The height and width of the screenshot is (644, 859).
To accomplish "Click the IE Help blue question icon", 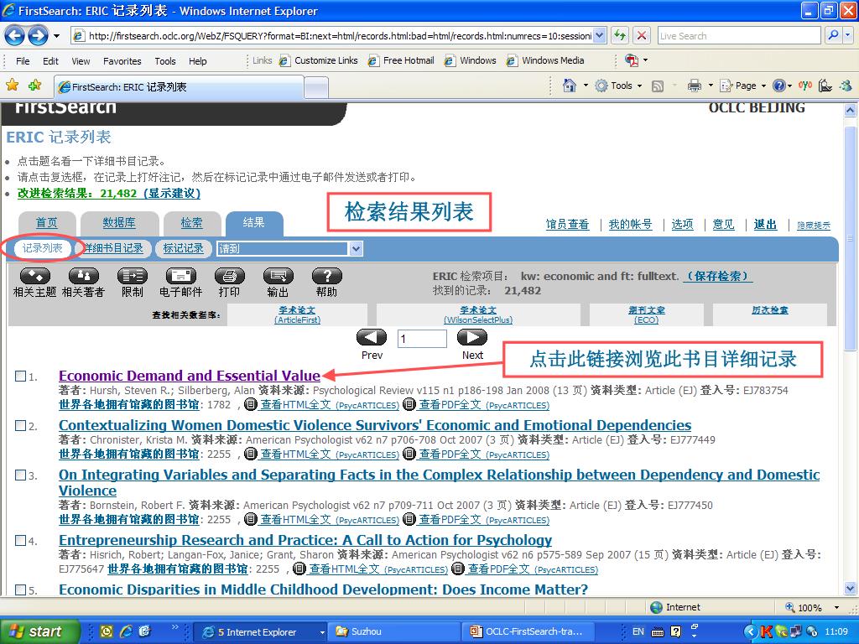I will (x=779, y=86).
